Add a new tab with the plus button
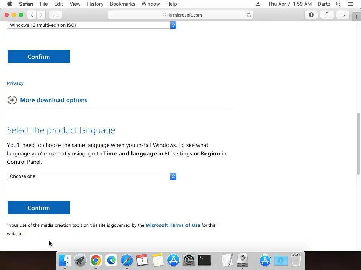The height and width of the screenshot is (270, 361). [356, 17]
